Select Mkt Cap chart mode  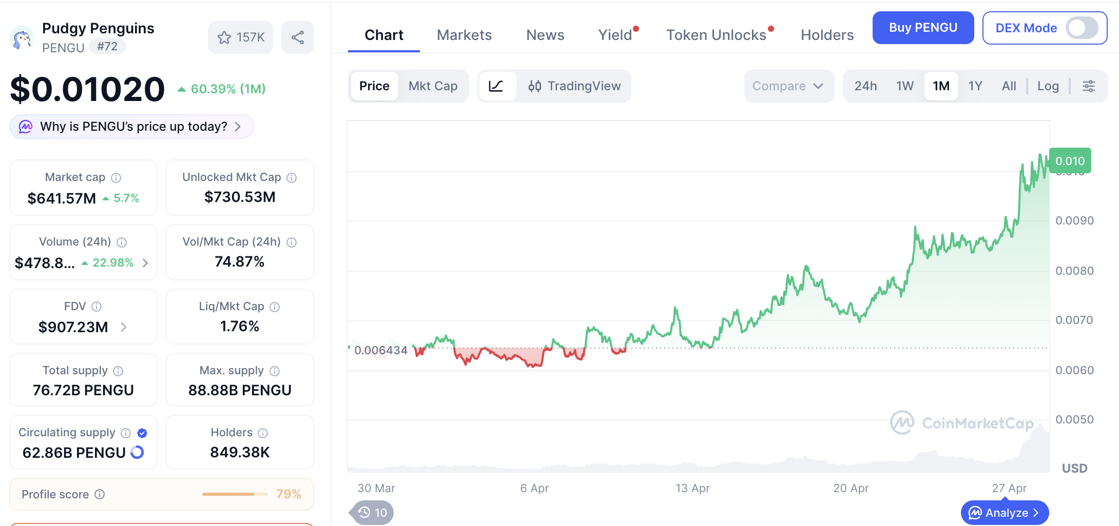pos(433,86)
